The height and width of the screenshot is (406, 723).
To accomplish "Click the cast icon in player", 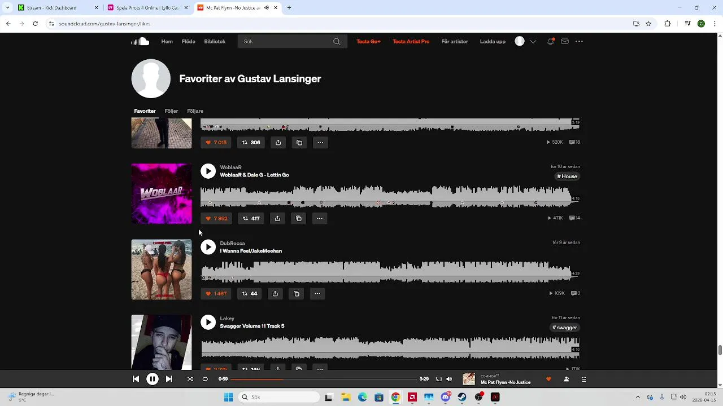I will pos(438,379).
